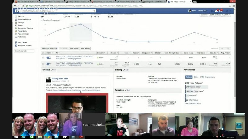
Task: Click the Facebook logo icon
Action: point(16,11)
